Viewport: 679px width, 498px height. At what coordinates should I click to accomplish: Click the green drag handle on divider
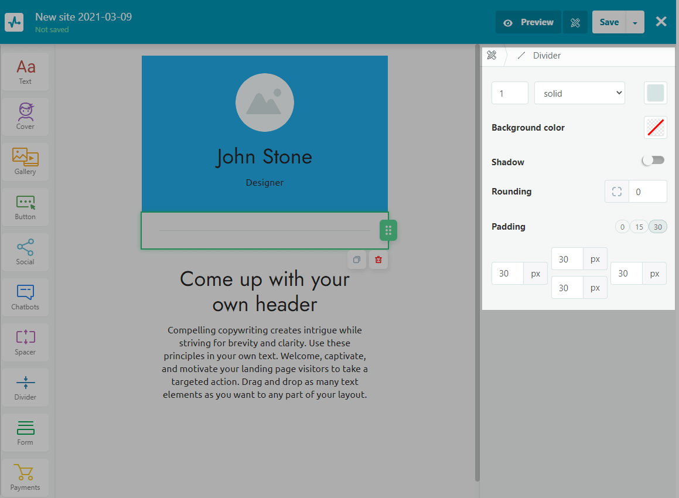(388, 230)
